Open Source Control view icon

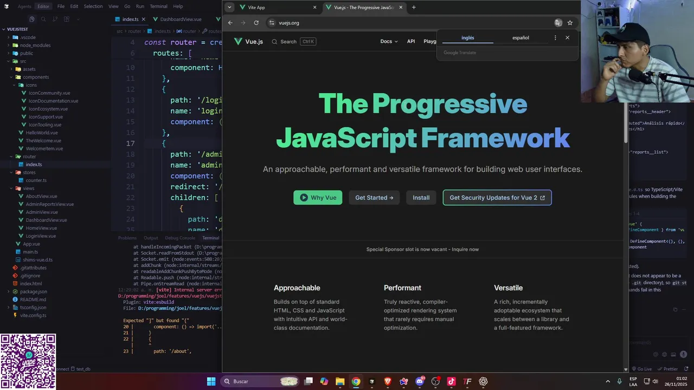55,19
